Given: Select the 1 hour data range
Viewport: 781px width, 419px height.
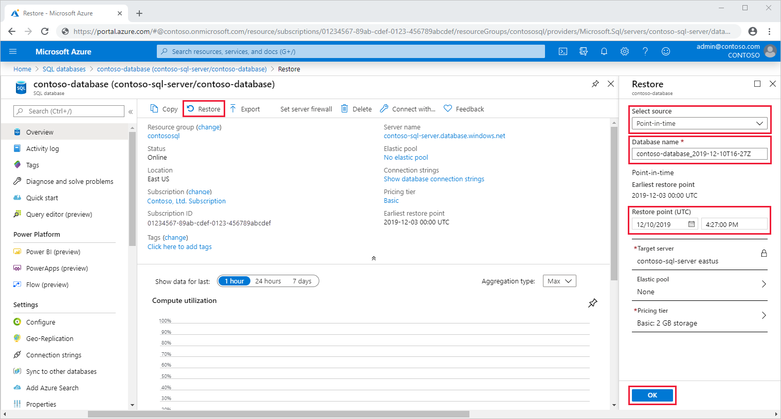Looking at the screenshot, I should click(234, 281).
